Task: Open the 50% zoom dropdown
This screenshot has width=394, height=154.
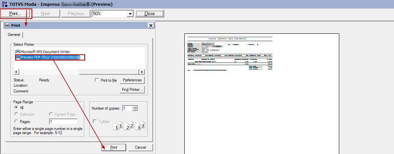Action: coord(130,14)
